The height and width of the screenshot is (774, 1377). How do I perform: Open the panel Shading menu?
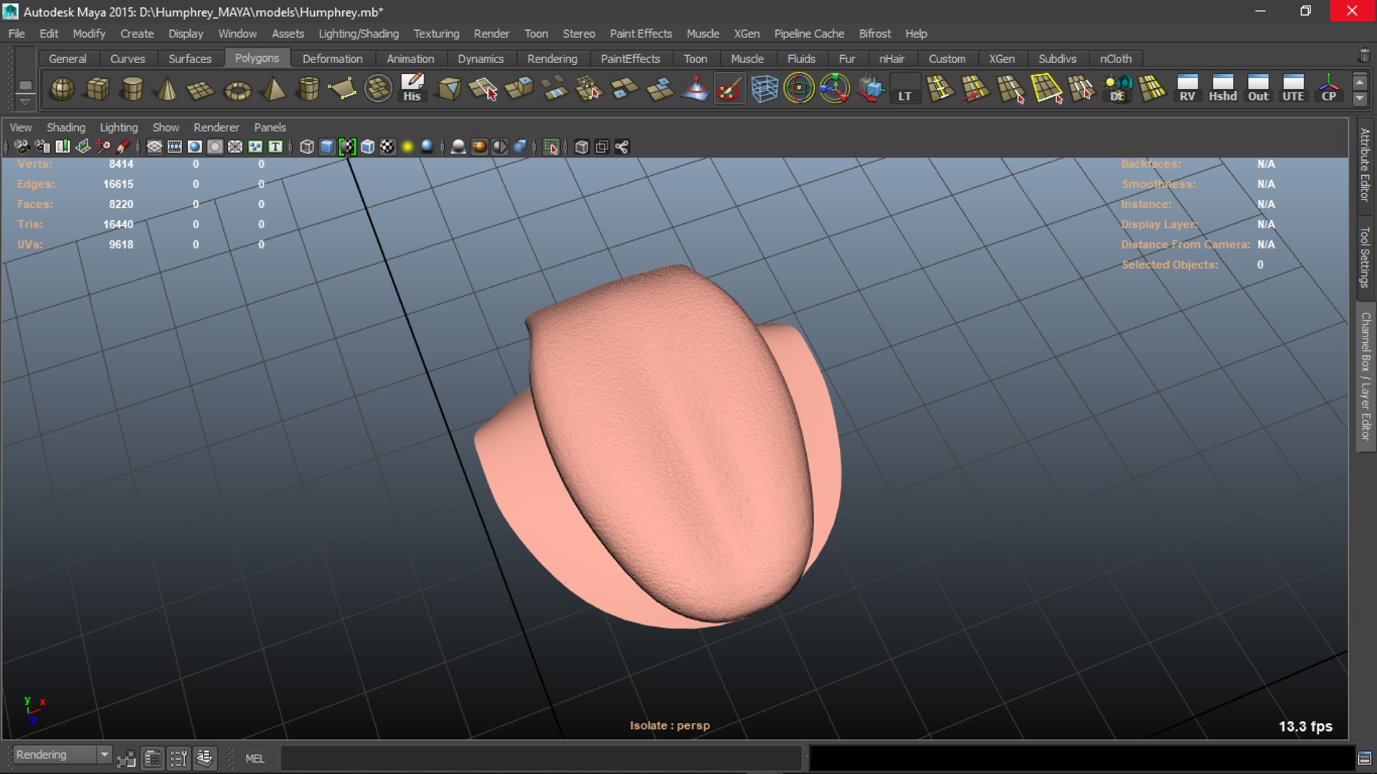pos(66,127)
